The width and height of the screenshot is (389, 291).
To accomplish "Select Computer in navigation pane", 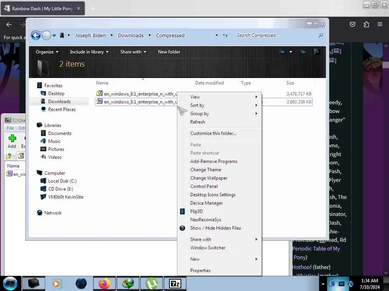I will [55, 173].
